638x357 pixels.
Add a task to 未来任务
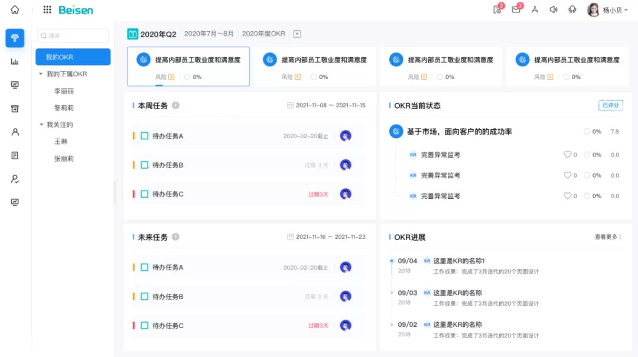click(x=175, y=237)
